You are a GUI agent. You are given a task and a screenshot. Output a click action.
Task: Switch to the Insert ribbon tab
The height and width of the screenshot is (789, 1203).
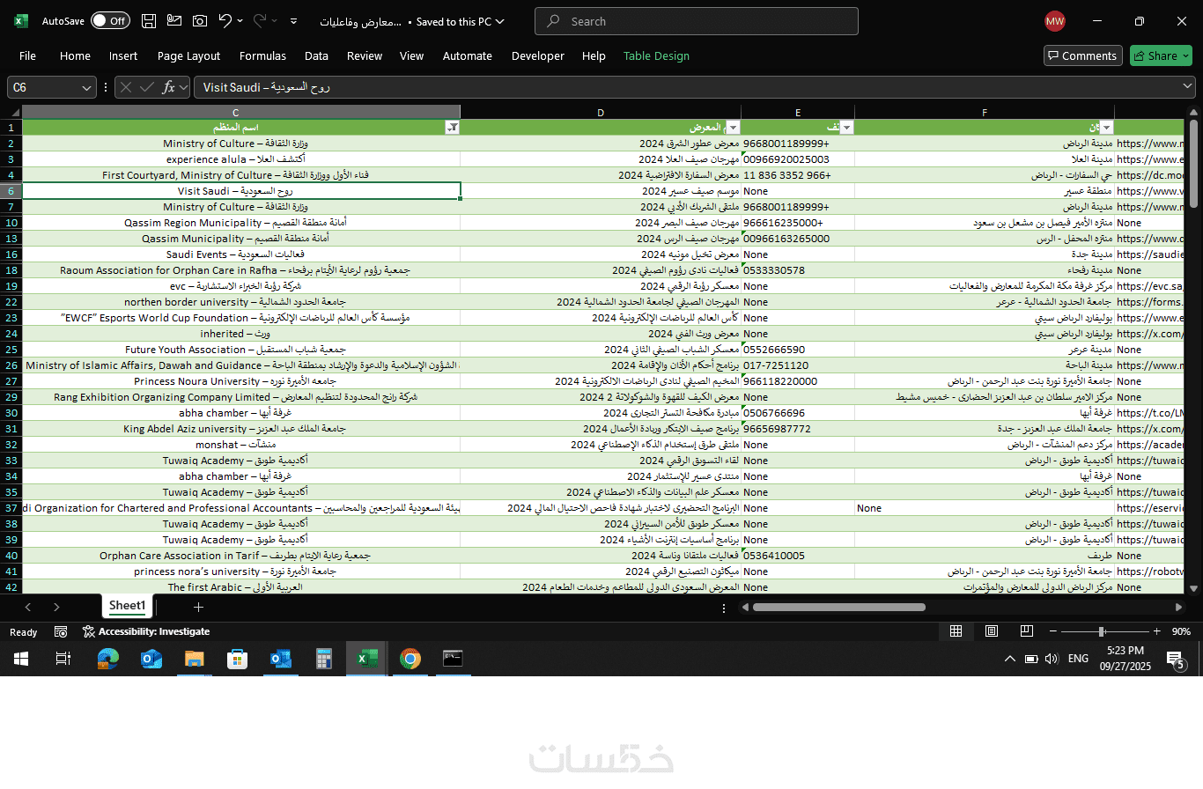click(x=123, y=55)
